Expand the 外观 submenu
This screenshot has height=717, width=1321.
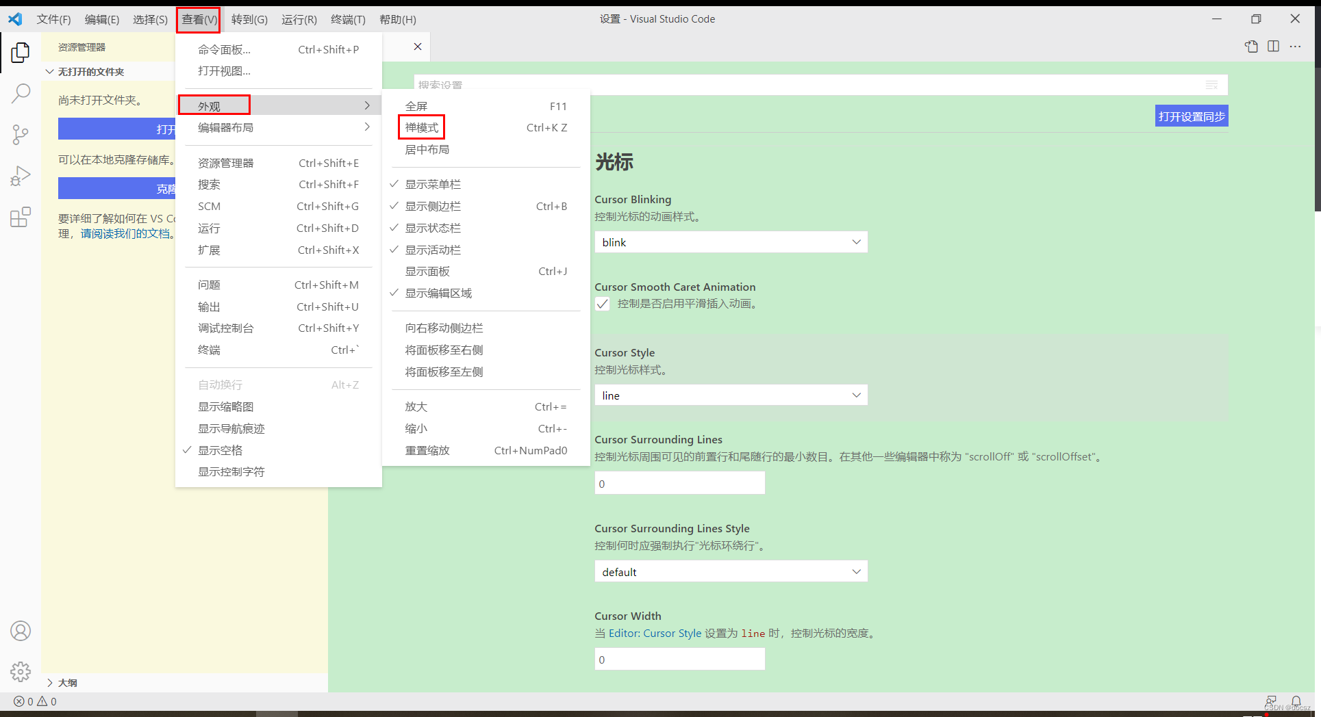click(x=278, y=105)
